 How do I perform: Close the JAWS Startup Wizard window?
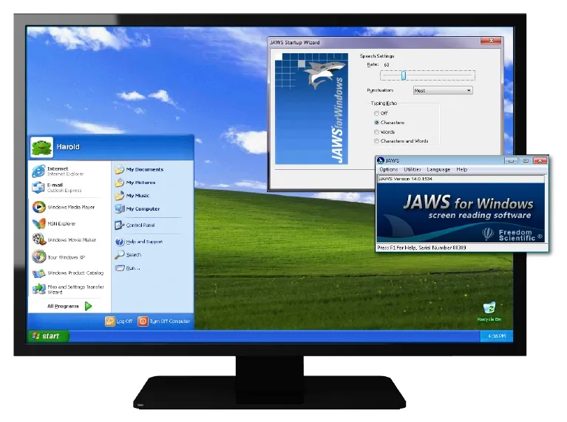click(x=491, y=41)
